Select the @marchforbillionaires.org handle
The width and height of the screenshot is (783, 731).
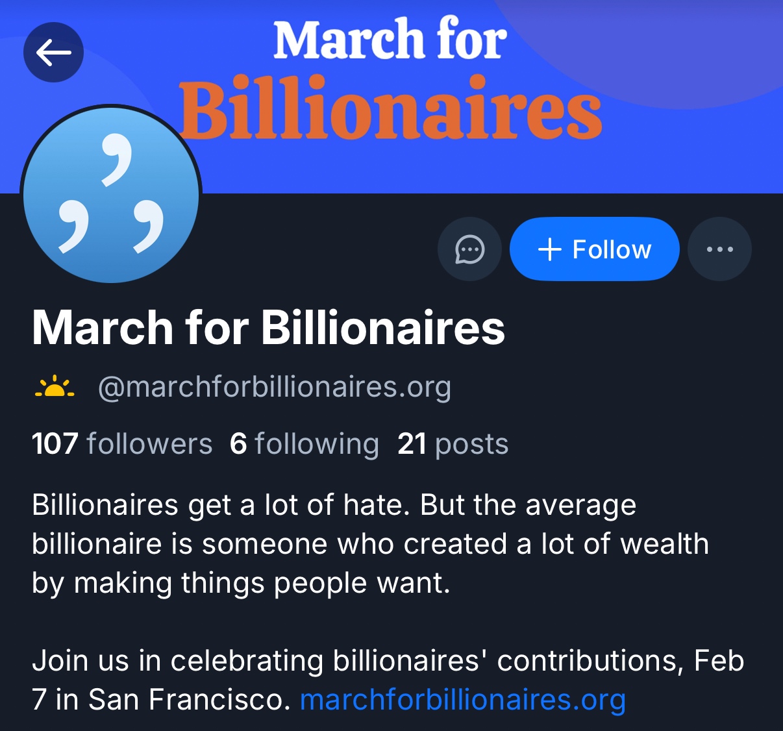[274, 387]
